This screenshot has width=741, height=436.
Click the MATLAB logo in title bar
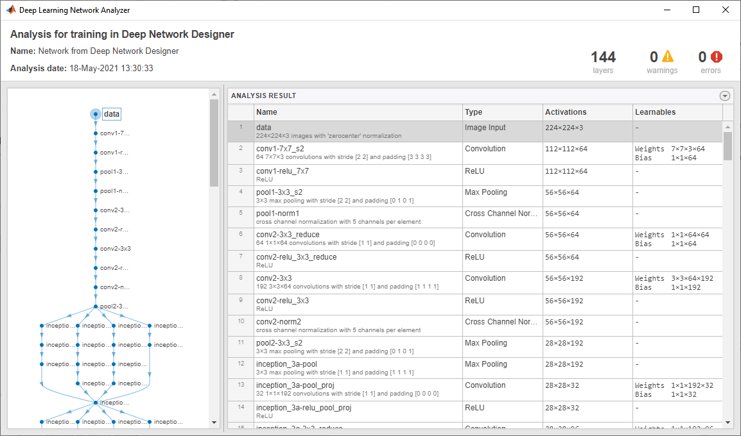coord(11,10)
